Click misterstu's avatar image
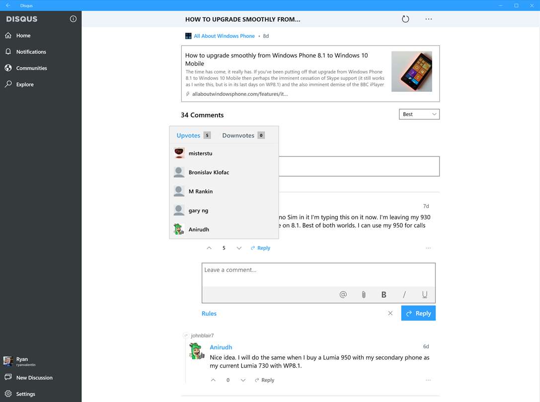Image resolution: width=540 pixels, height=402 pixels. pyautogui.click(x=179, y=153)
